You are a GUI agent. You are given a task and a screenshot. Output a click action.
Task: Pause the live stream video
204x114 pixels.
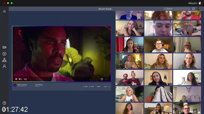(x=16, y=79)
